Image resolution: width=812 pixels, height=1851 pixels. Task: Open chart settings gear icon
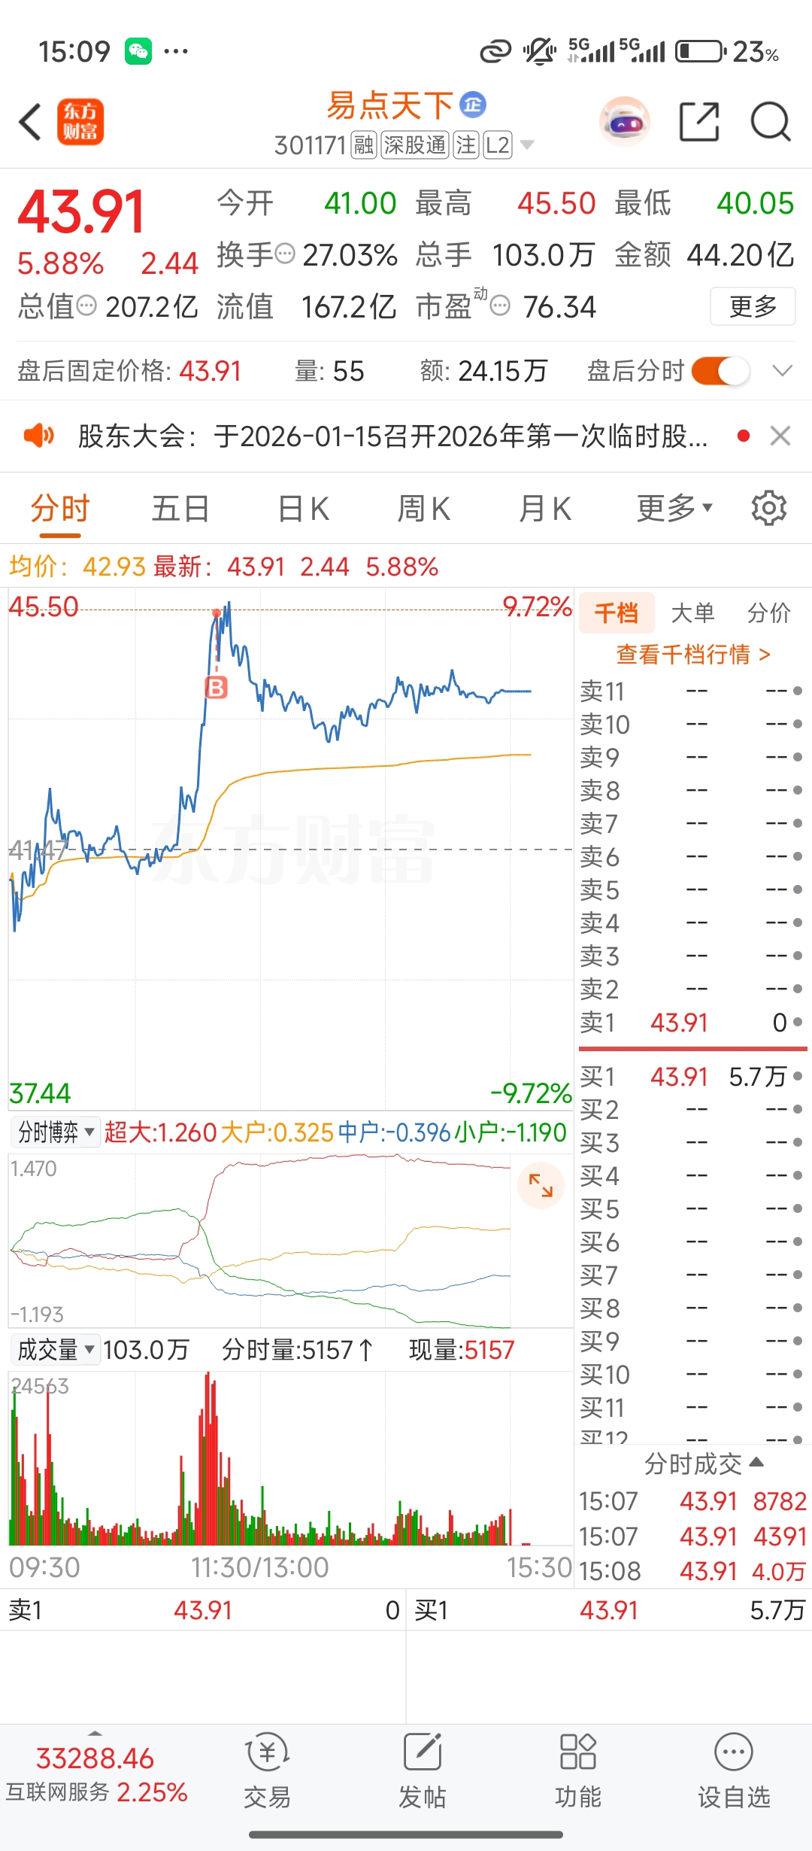pos(768,508)
